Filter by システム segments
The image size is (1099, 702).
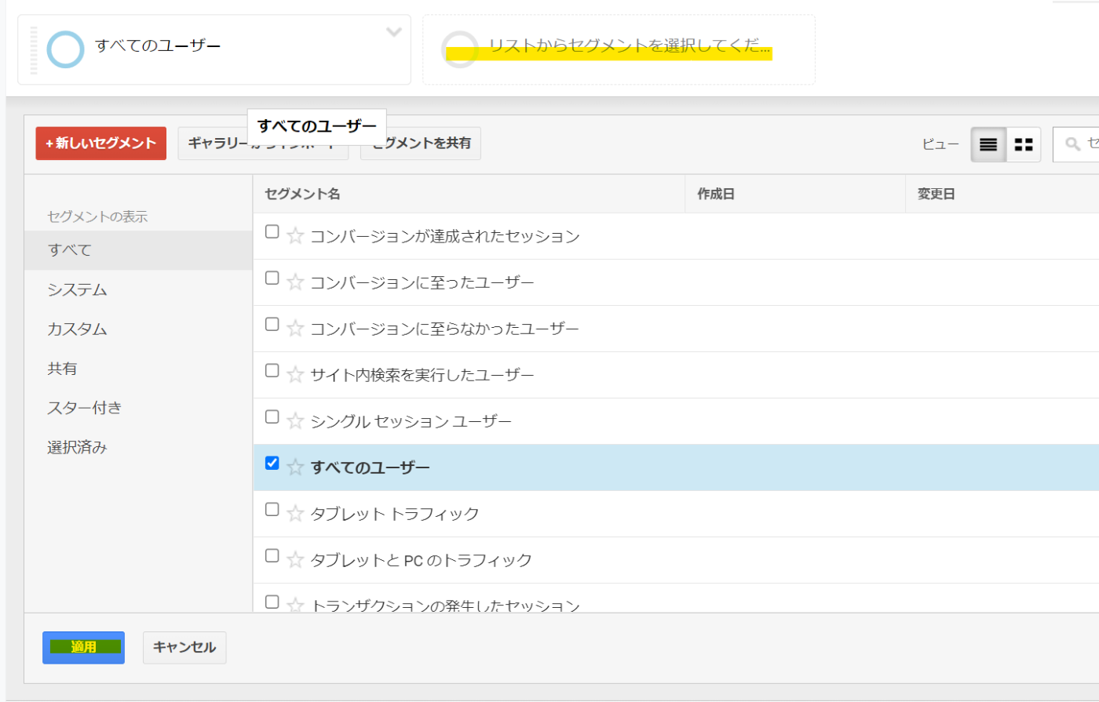(x=138, y=289)
